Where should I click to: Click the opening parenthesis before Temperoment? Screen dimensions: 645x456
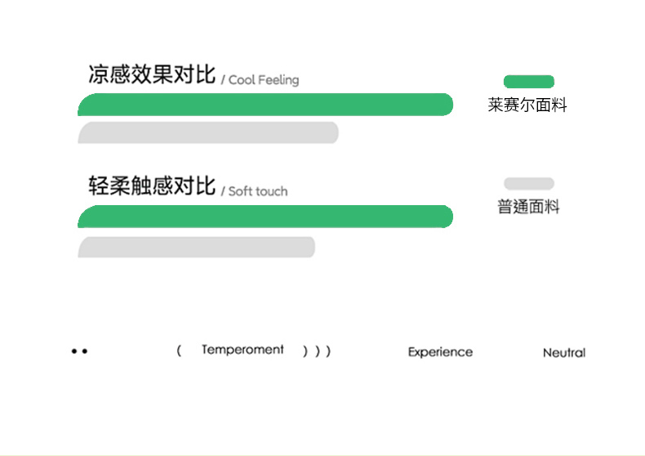[x=179, y=351]
